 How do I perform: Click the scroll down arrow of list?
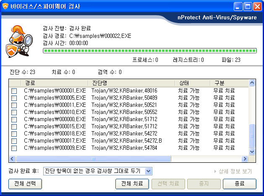point(252,151)
